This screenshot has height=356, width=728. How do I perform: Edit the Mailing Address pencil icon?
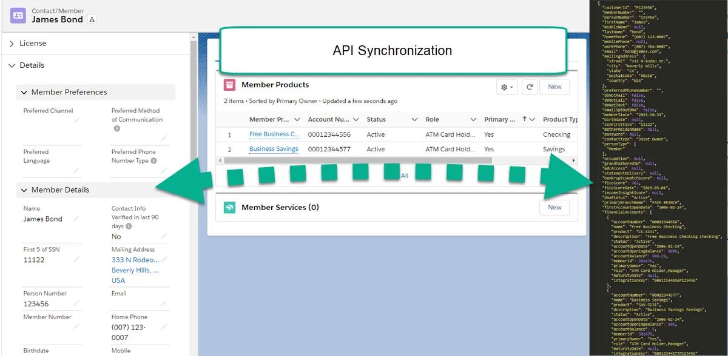(164, 260)
